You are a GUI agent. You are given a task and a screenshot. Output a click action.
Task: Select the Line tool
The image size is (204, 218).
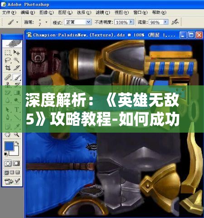(x=16, y=117)
